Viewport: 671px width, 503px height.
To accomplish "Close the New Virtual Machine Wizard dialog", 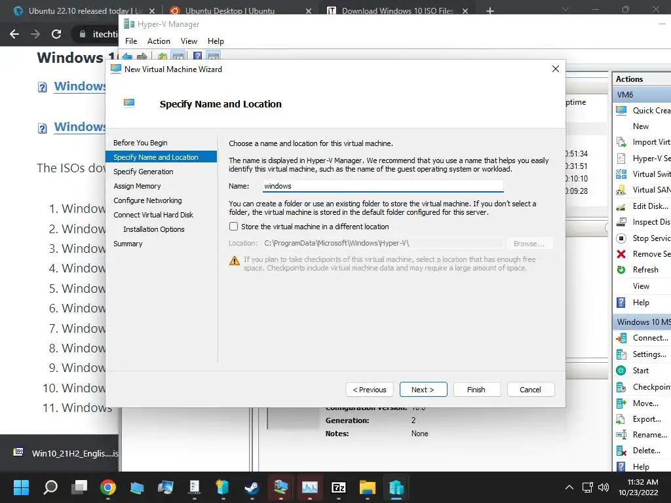I will tap(556, 69).
